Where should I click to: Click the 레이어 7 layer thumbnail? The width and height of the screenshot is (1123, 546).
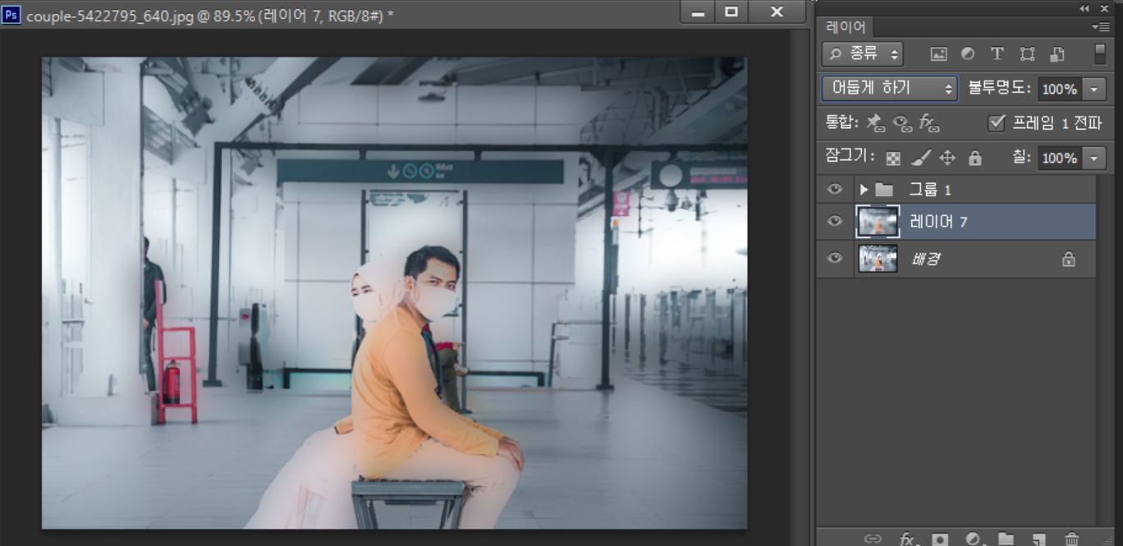(x=878, y=222)
